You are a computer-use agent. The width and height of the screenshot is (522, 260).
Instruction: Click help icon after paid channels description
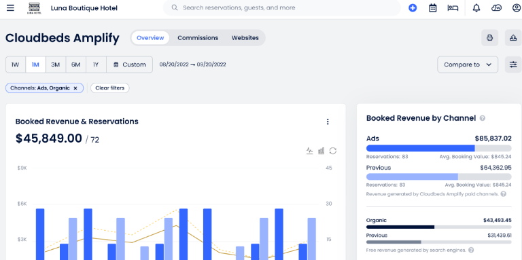tap(504, 194)
